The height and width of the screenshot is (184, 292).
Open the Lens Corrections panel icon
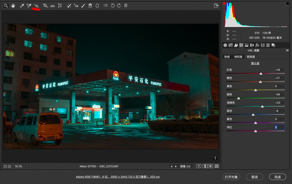(x=252, y=45)
